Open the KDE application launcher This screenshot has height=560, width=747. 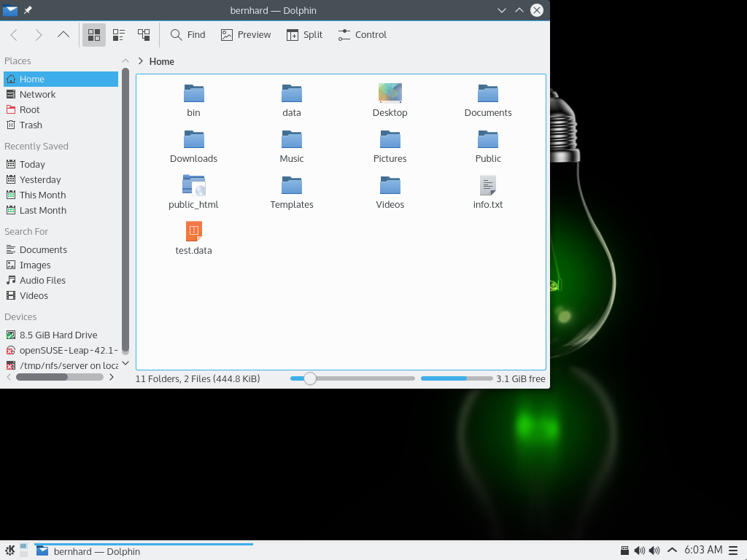click(10, 551)
